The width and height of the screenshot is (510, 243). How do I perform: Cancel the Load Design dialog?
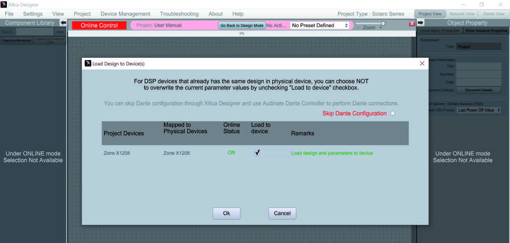(x=282, y=213)
